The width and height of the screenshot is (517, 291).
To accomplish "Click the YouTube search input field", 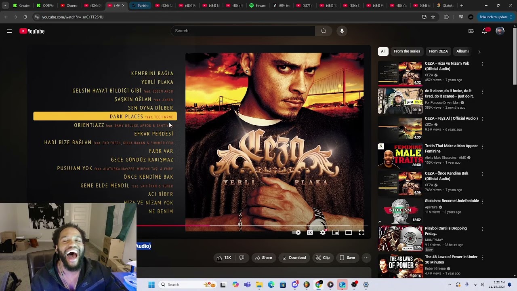I will (x=243, y=31).
